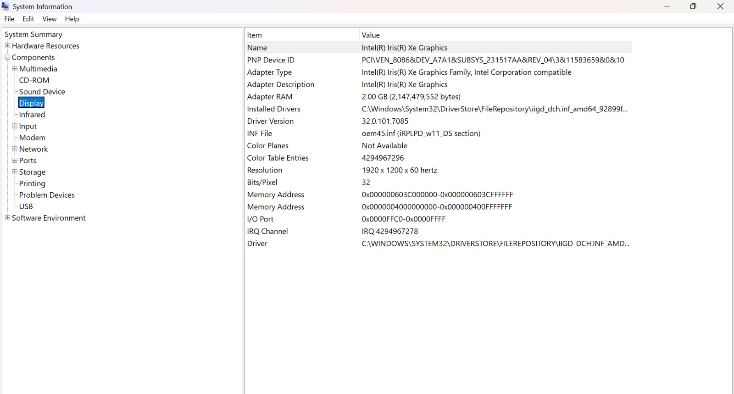This screenshot has width=734, height=394.
Task: Expand the Network category
Action: (x=15, y=149)
